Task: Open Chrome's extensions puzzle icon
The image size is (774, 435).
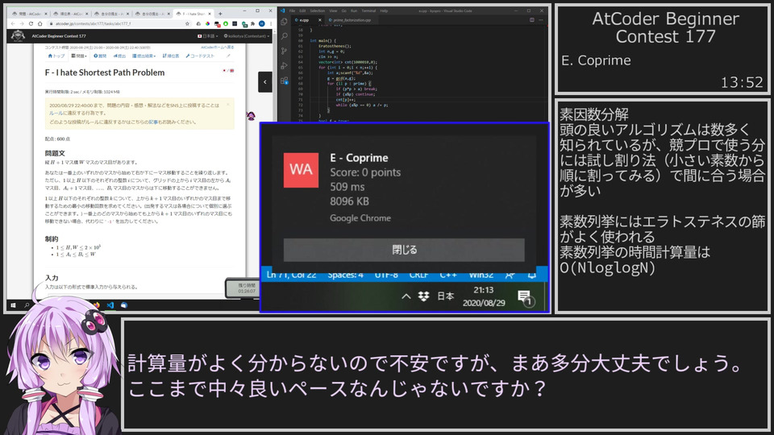Action: click(252, 23)
